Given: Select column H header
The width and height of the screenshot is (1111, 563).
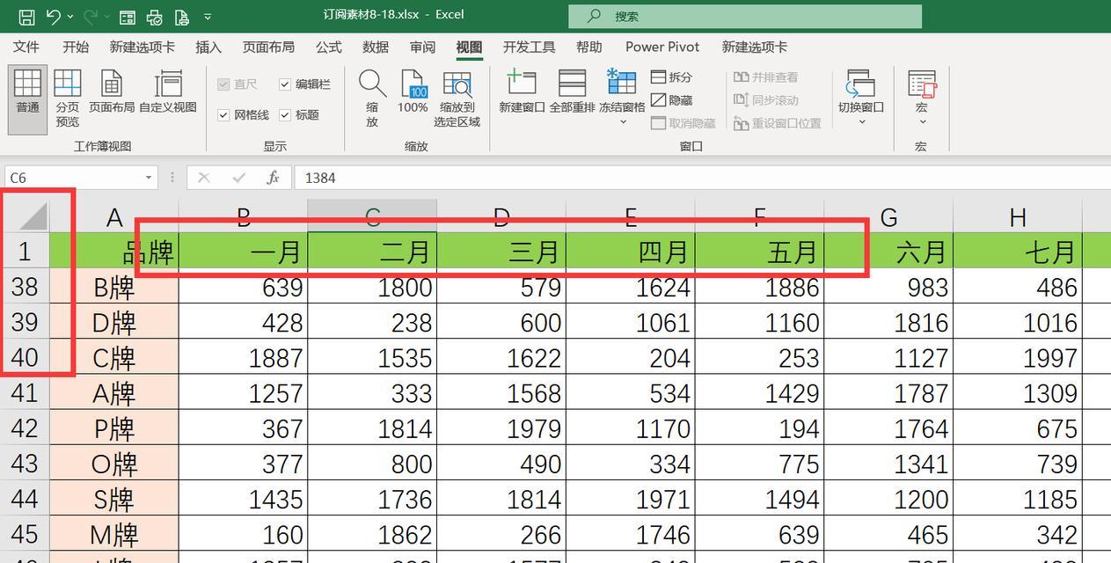Looking at the screenshot, I should coord(1018,217).
